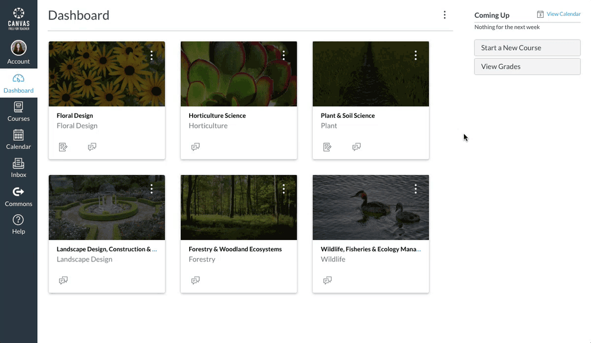This screenshot has width=591, height=343.
Task: Open the Account panel in the sidebar
Action: (18, 52)
